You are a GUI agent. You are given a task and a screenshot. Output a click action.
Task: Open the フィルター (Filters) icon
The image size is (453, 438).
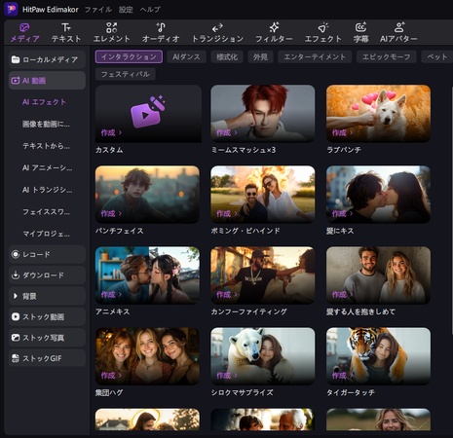[274, 27]
